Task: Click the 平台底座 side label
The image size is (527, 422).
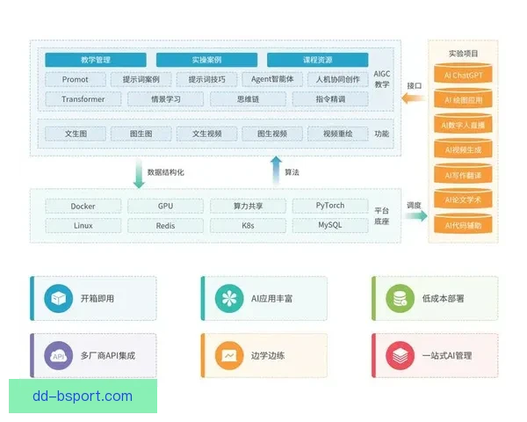Action: [x=382, y=216]
